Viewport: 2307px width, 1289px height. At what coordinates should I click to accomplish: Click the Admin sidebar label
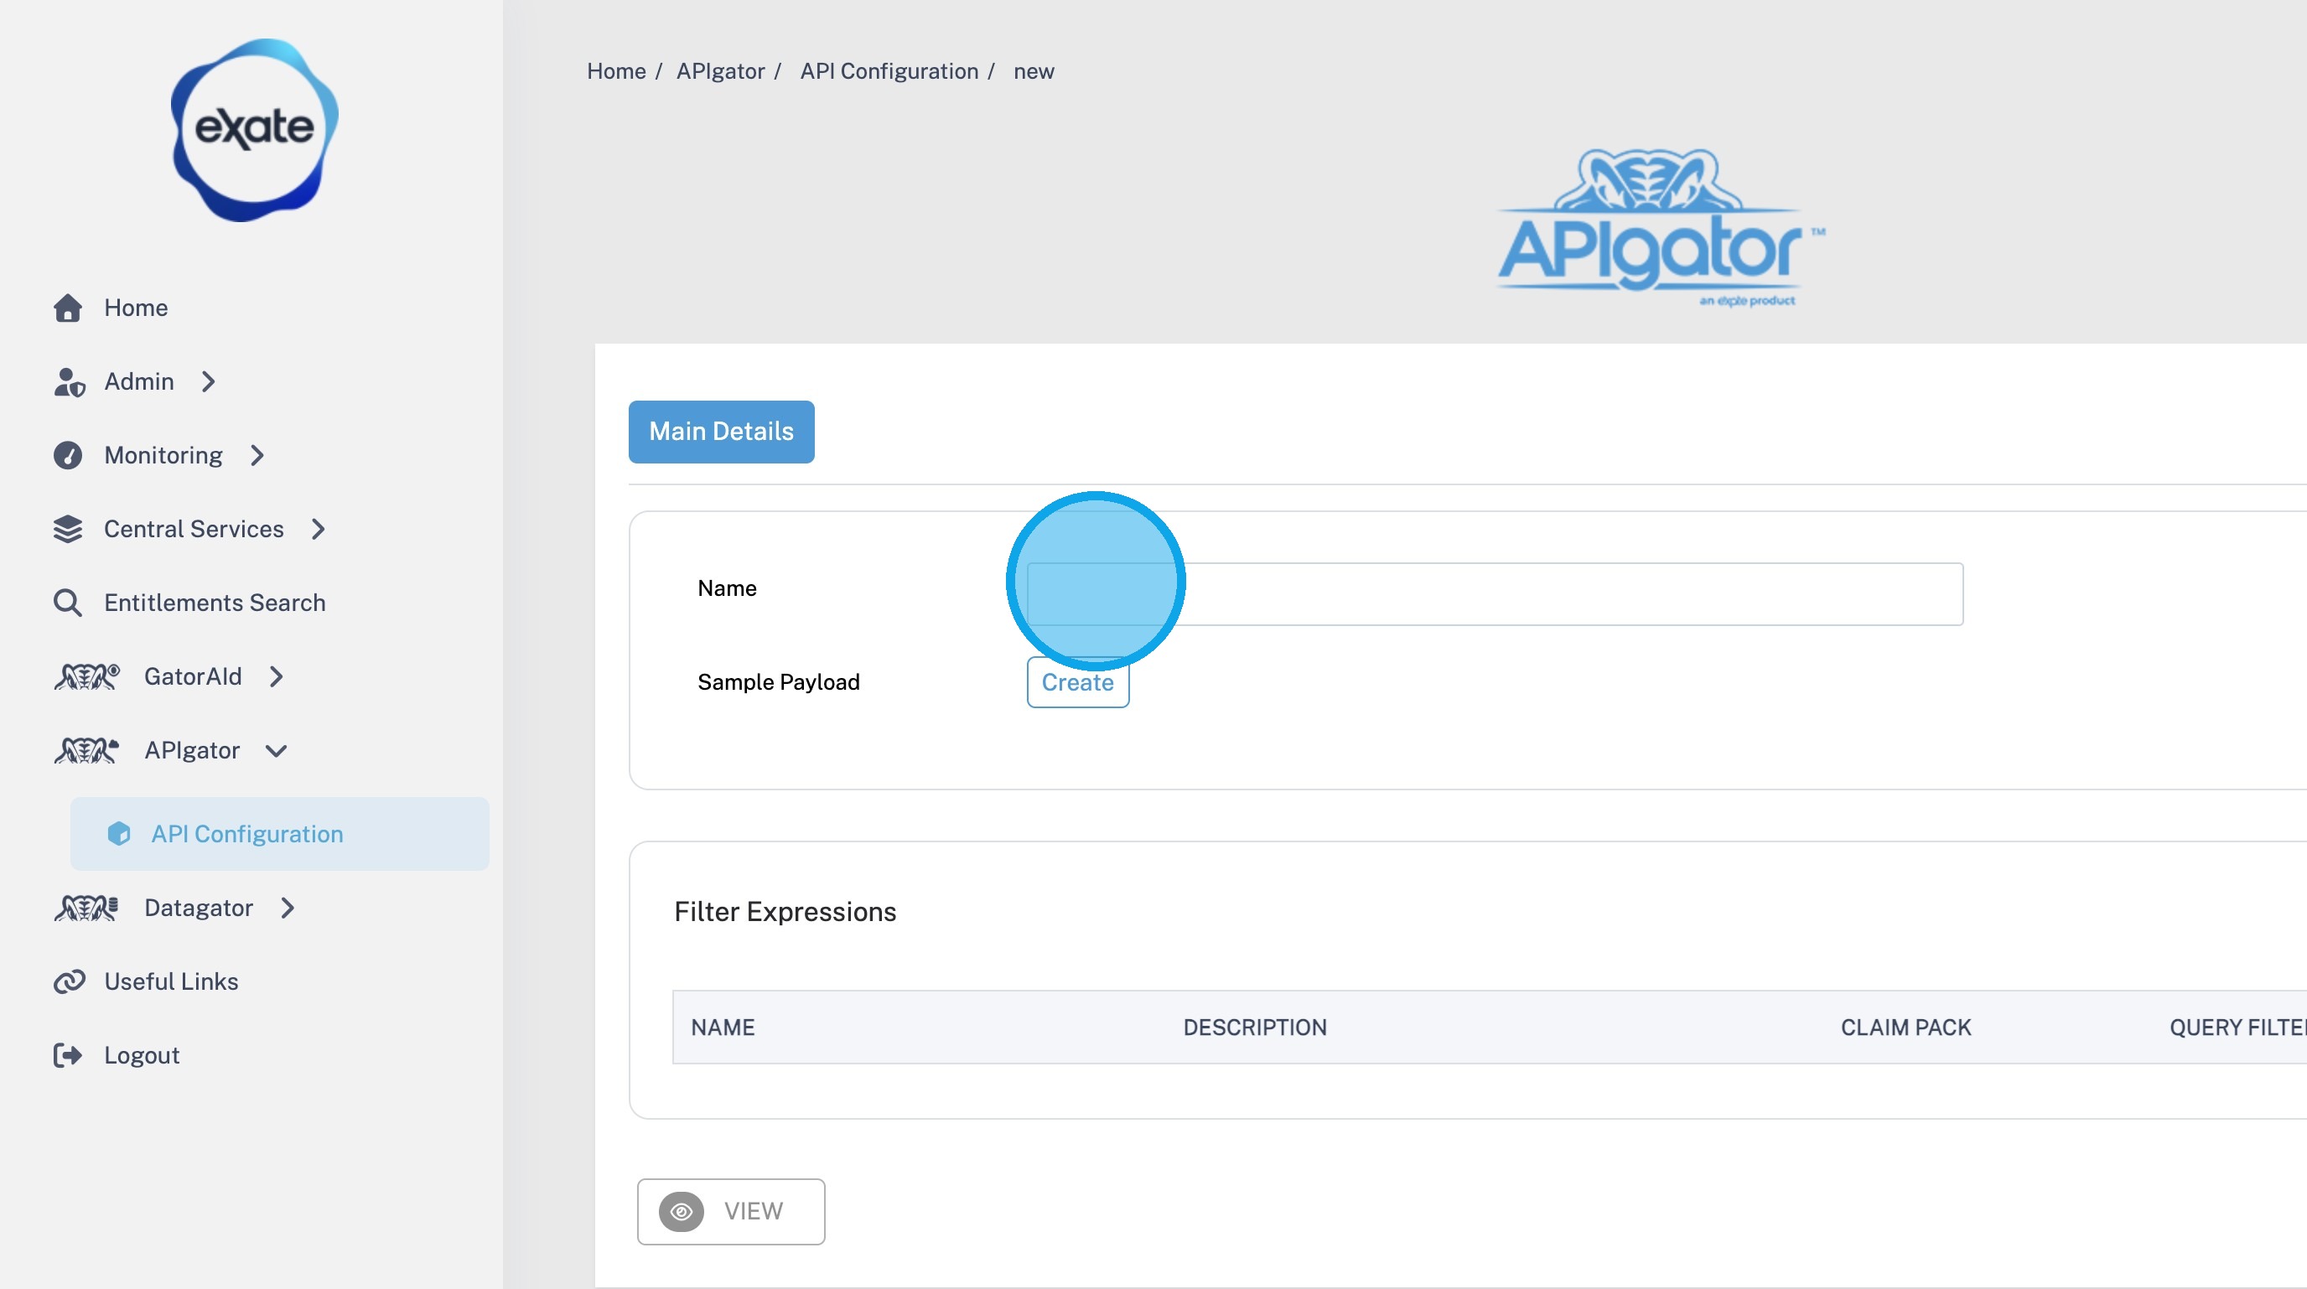[139, 382]
